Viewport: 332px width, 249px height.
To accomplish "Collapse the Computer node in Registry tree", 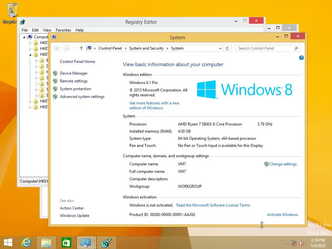I will (24, 37).
